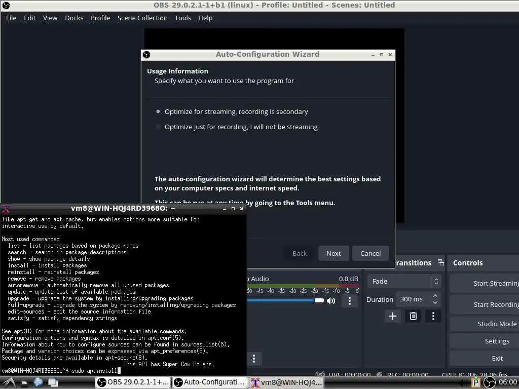Click Start Recording
This screenshot has width=519, height=389.
484,304
